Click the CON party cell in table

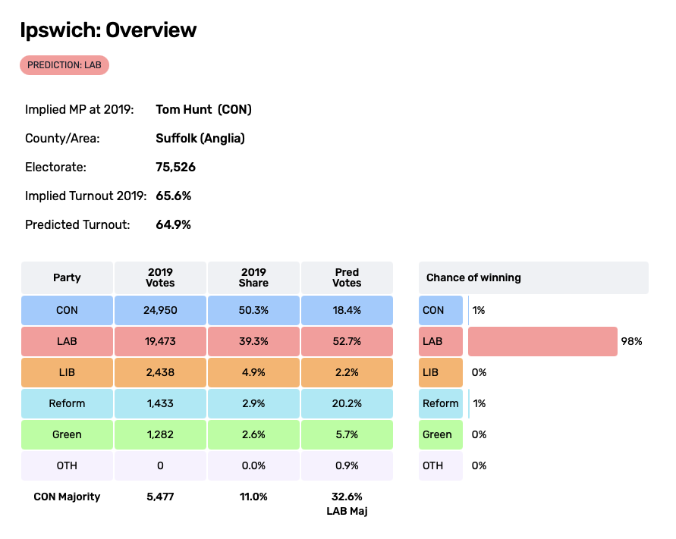pyautogui.click(x=67, y=310)
